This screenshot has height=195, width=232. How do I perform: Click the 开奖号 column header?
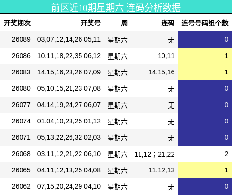tap(91, 23)
